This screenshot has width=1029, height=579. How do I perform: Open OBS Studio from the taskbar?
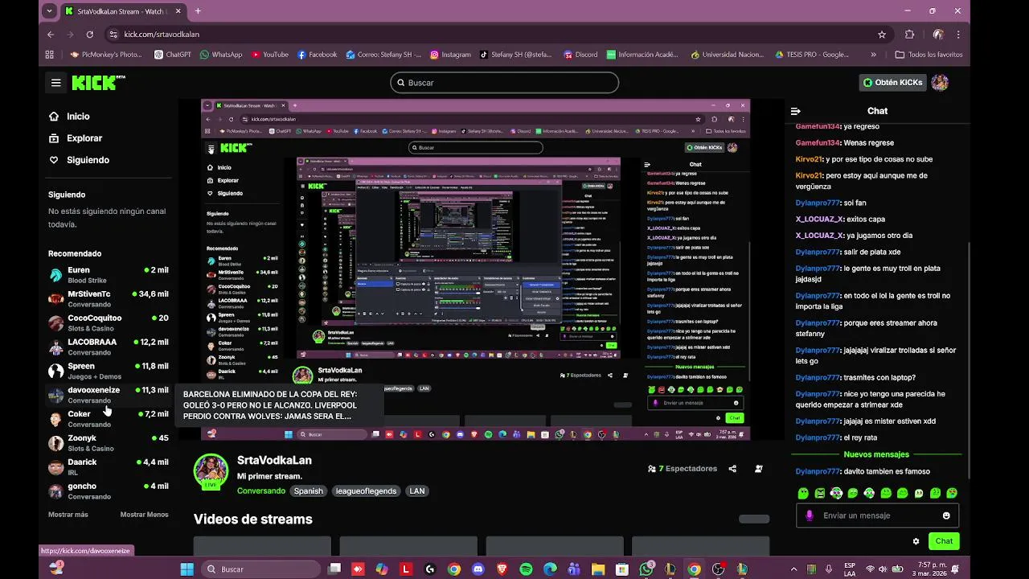[x=719, y=569]
